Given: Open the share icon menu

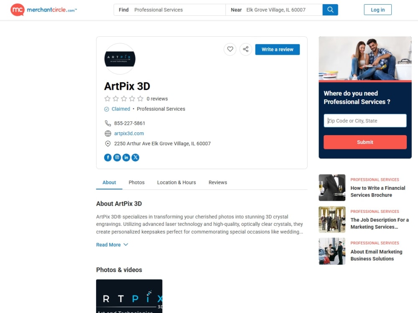Looking at the screenshot, I should click(246, 49).
